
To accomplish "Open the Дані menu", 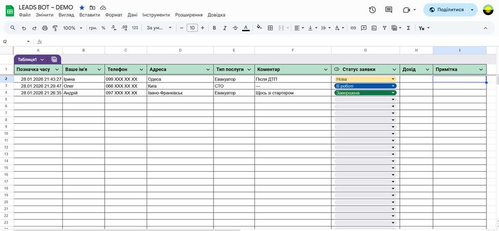I will [132, 15].
